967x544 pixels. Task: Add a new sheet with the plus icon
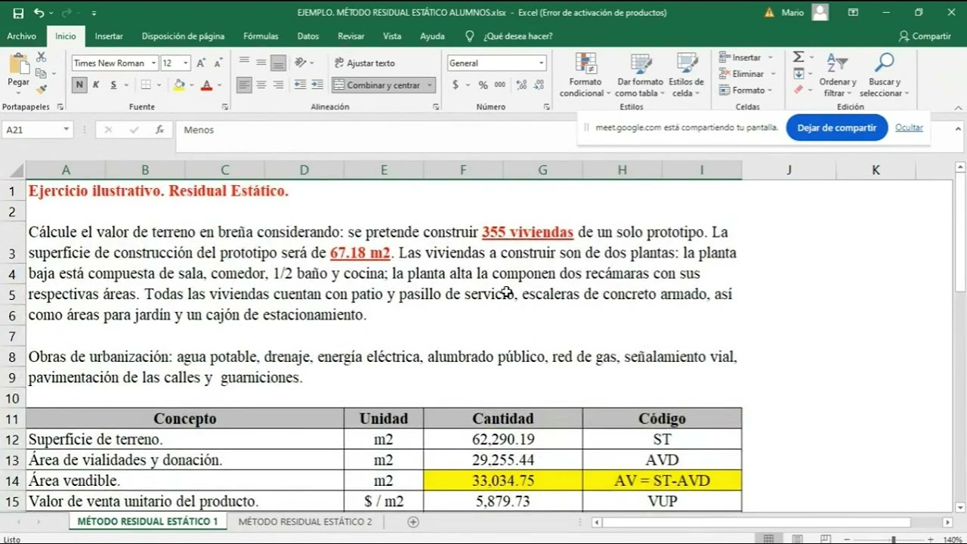pos(413,522)
